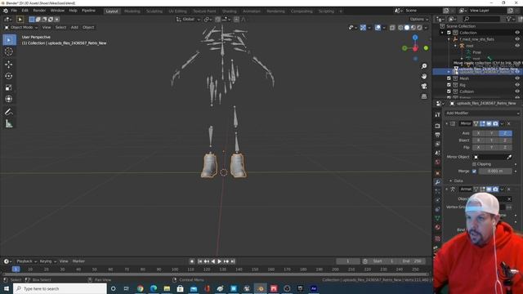Enable Mirror Axis X button
The image size is (523, 294).
point(479,133)
